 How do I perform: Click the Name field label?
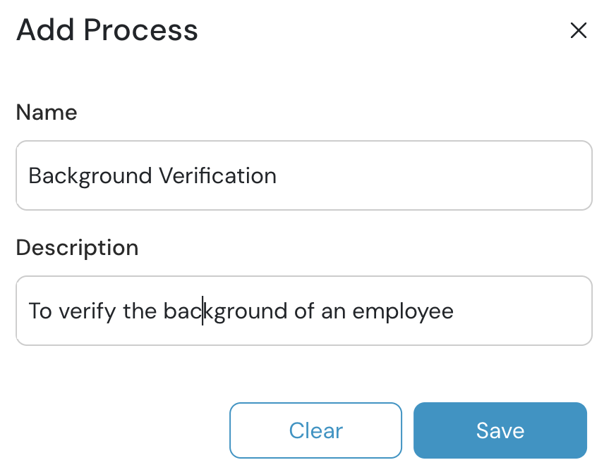pos(47,113)
